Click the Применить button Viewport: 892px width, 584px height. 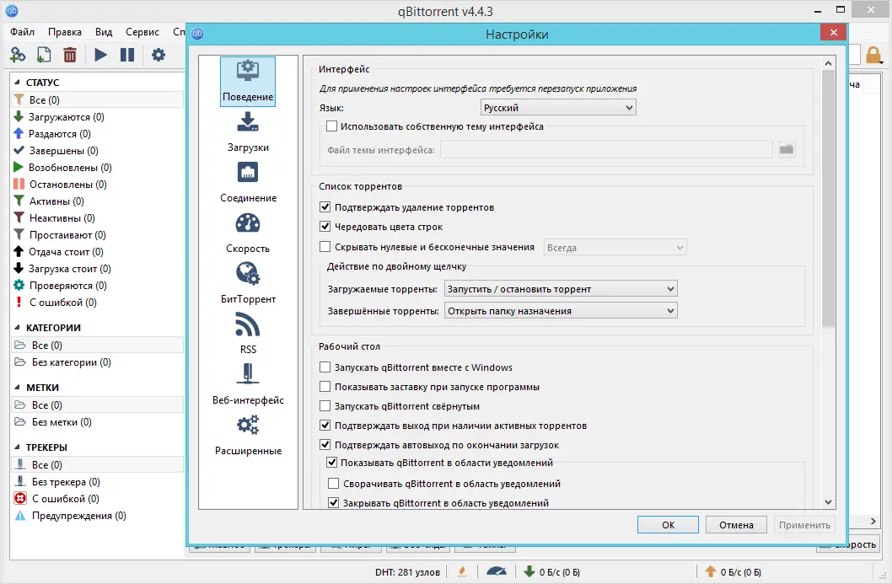click(x=804, y=525)
